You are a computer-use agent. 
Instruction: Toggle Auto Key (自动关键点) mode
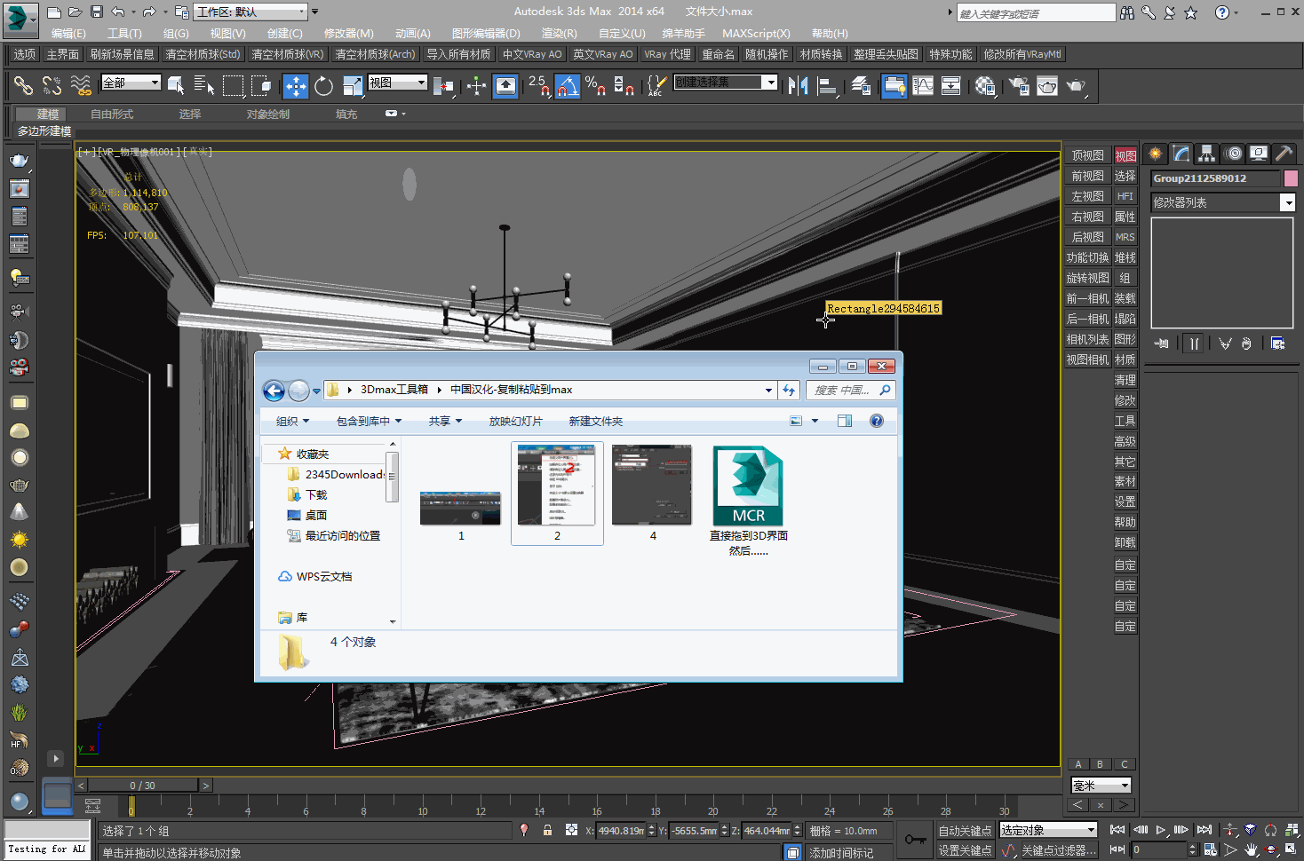tap(965, 831)
